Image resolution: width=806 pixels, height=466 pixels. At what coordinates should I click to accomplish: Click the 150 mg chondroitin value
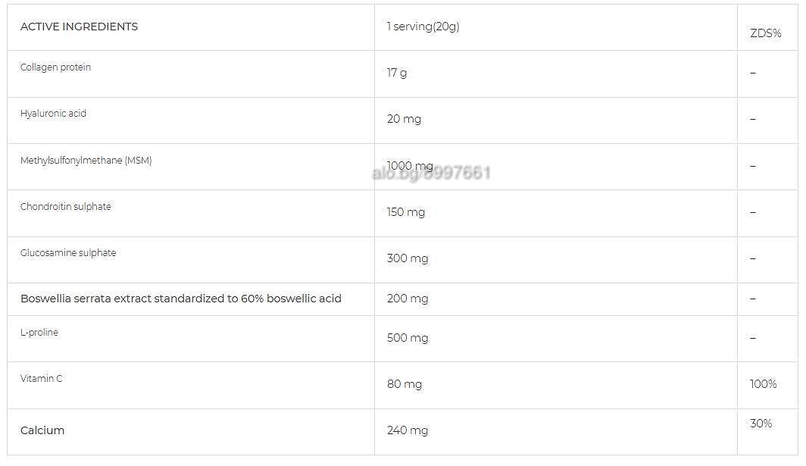[x=406, y=212]
